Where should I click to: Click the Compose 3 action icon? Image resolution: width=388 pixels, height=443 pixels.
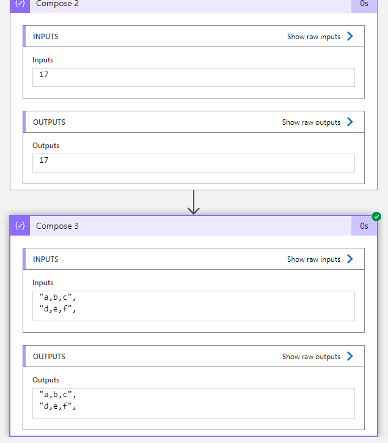(x=20, y=226)
